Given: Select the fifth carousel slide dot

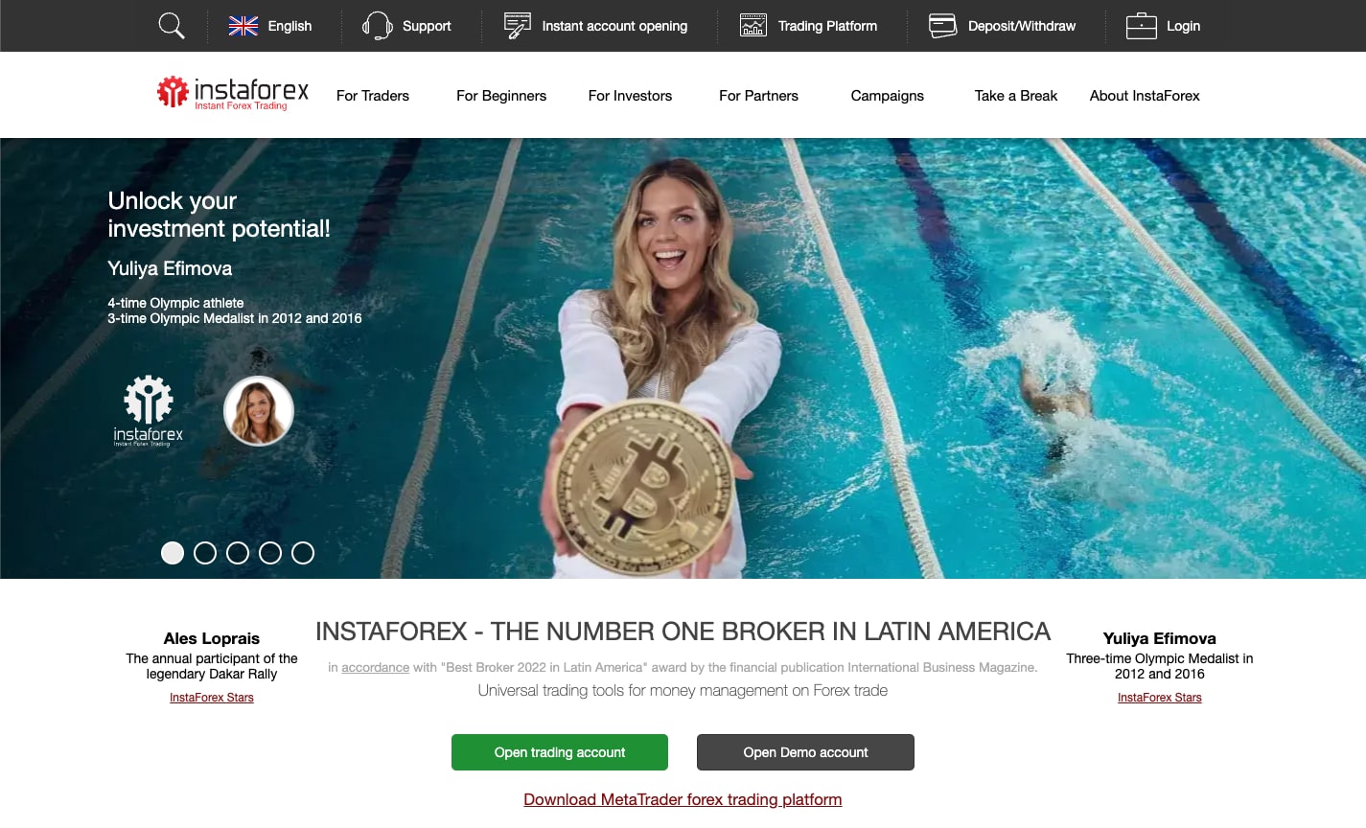Looking at the screenshot, I should click(303, 553).
